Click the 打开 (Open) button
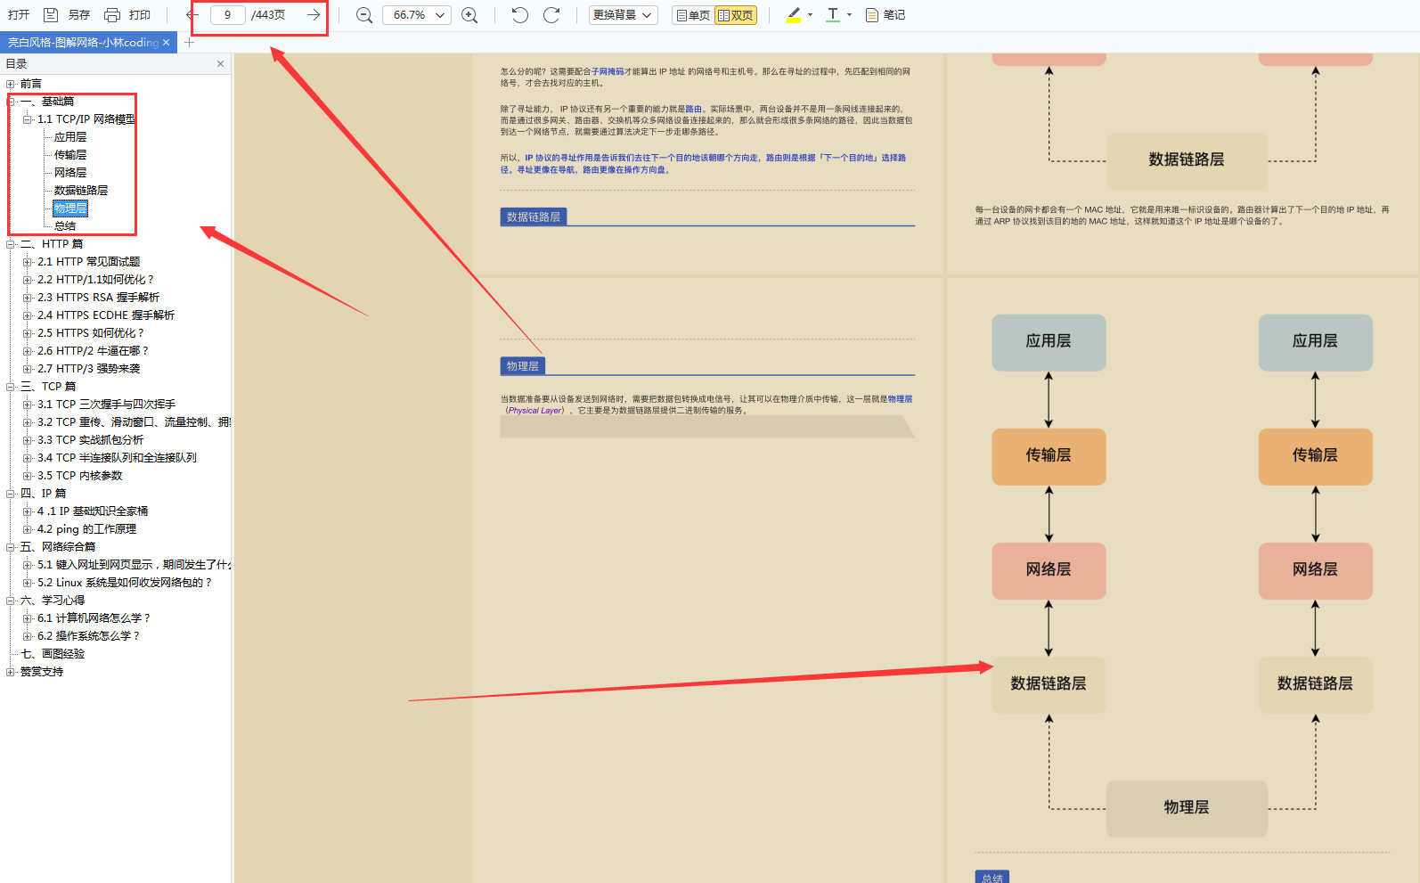The height and width of the screenshot is (883, 1420). [x=19, y=15]
